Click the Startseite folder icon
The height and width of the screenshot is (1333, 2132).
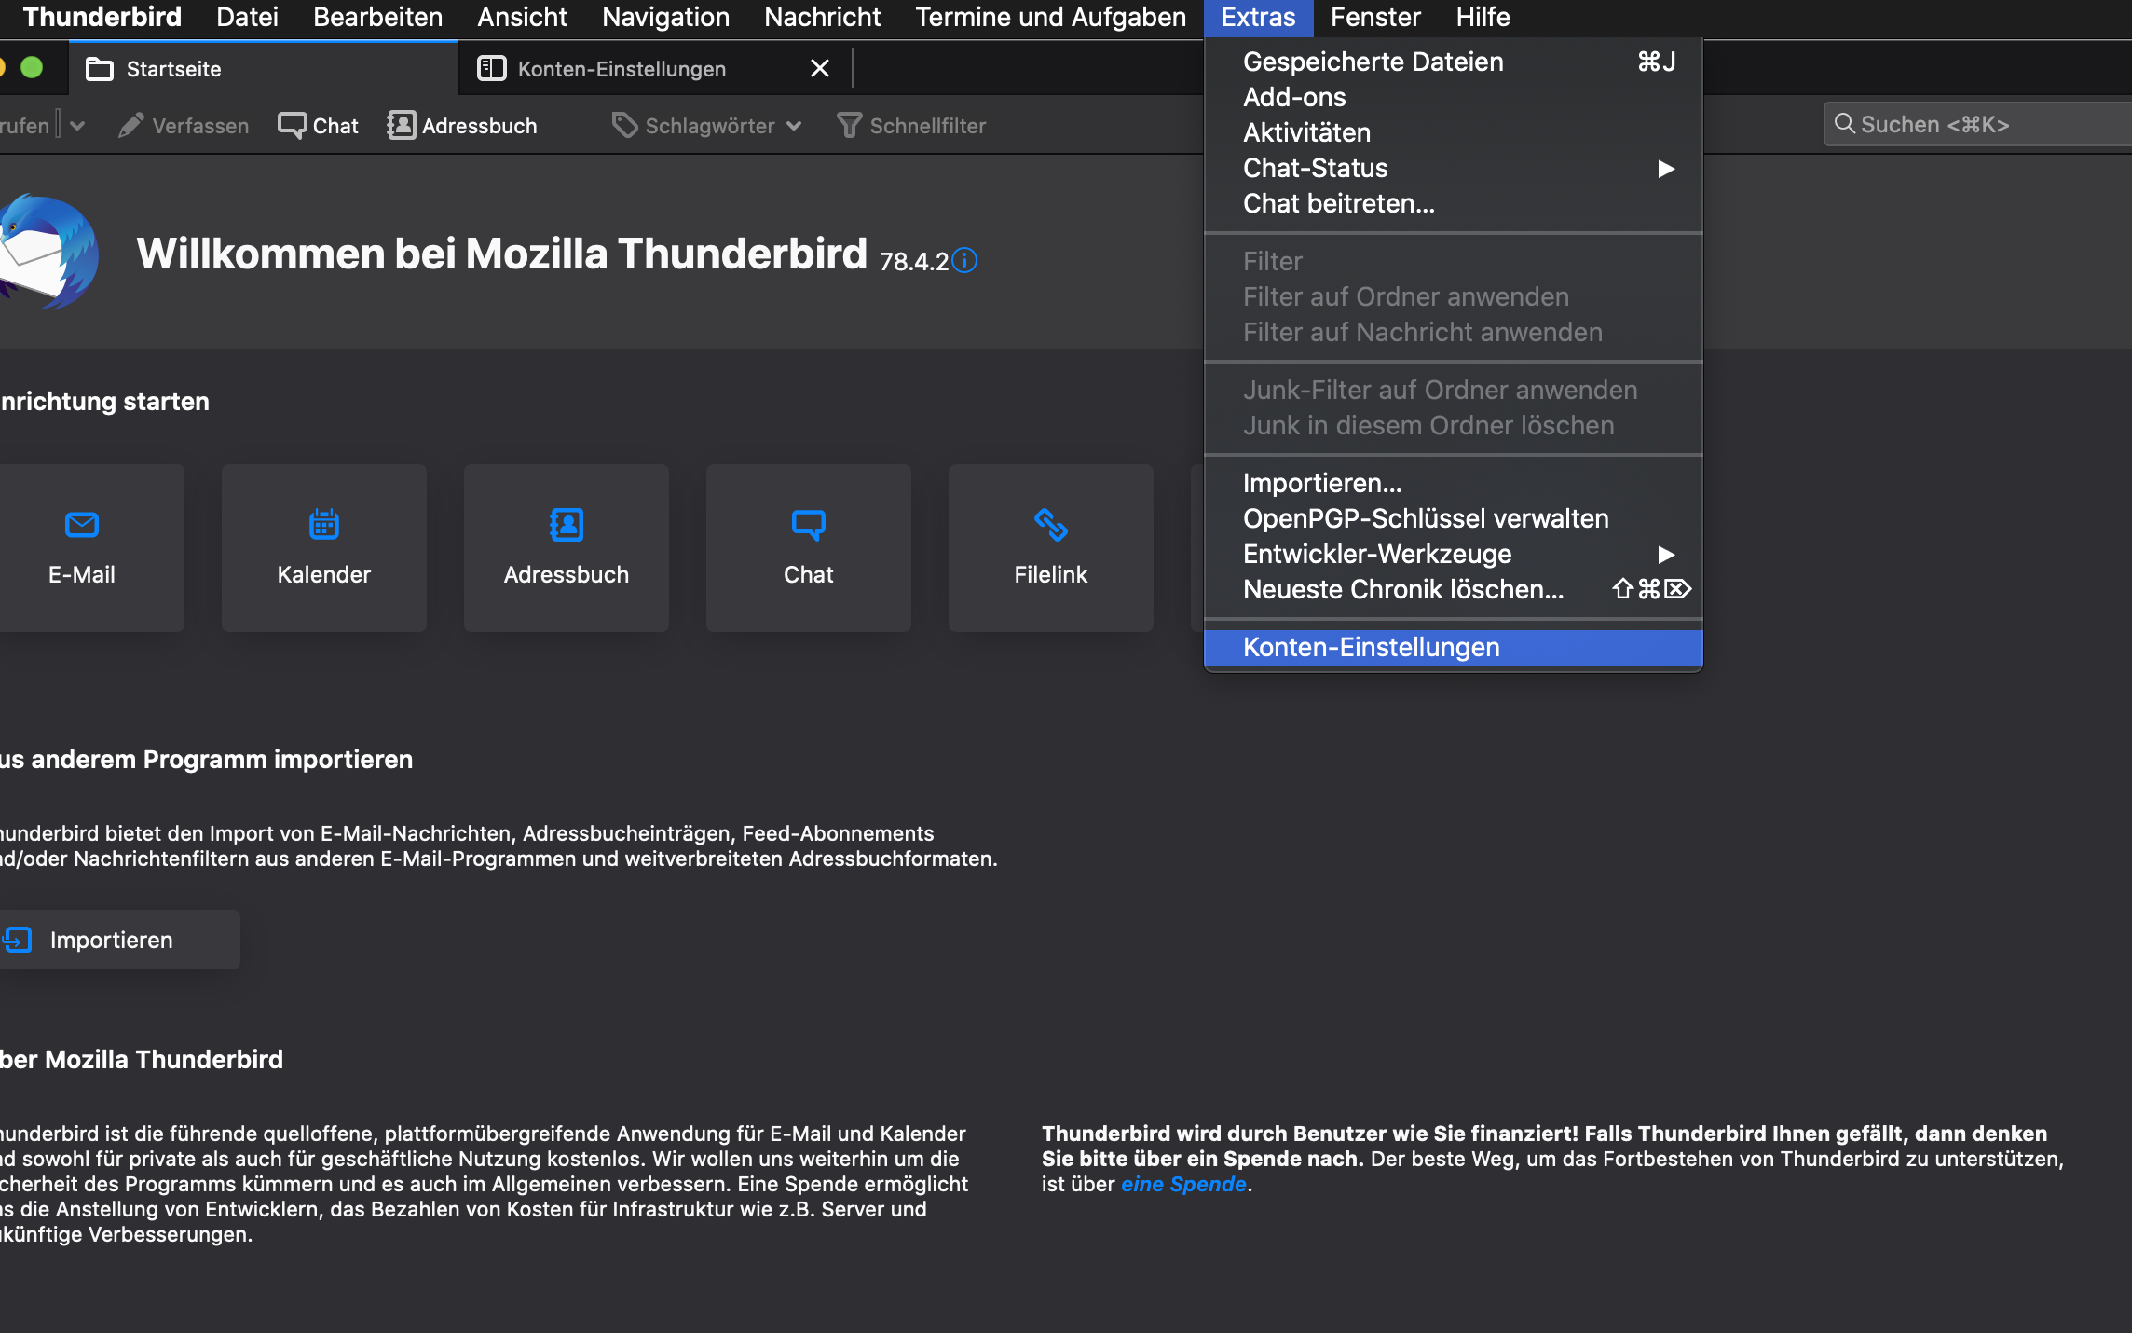(100, 69)
